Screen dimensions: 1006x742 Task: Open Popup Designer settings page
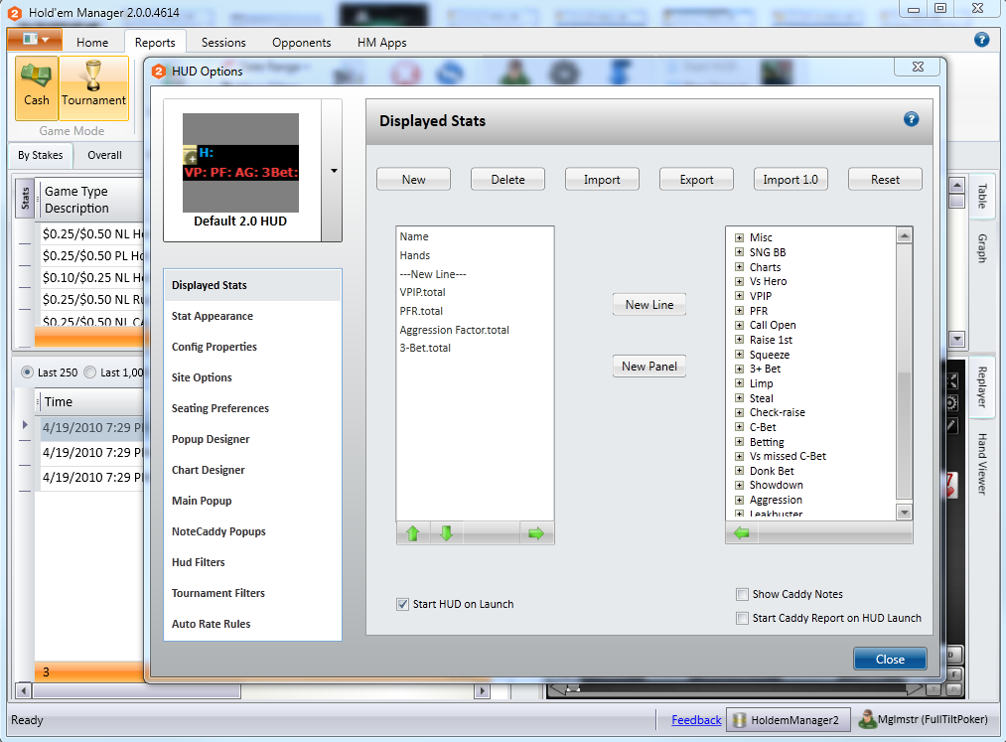[x=252, y=439]
